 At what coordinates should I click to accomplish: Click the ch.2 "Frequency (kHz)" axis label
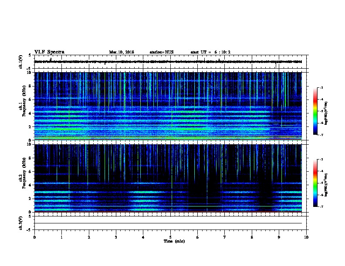tap(24, 173)
